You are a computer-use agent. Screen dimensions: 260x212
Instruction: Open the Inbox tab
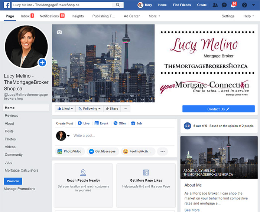click(x=27, y=16)
